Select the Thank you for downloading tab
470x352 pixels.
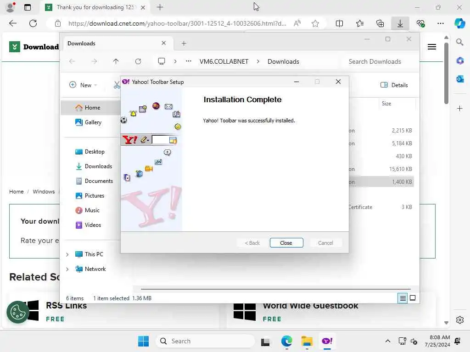click(x=95, y=7)
